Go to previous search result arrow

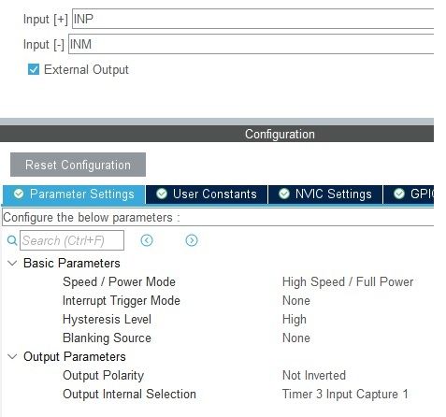pyautogui.click(x=147, y=240)
